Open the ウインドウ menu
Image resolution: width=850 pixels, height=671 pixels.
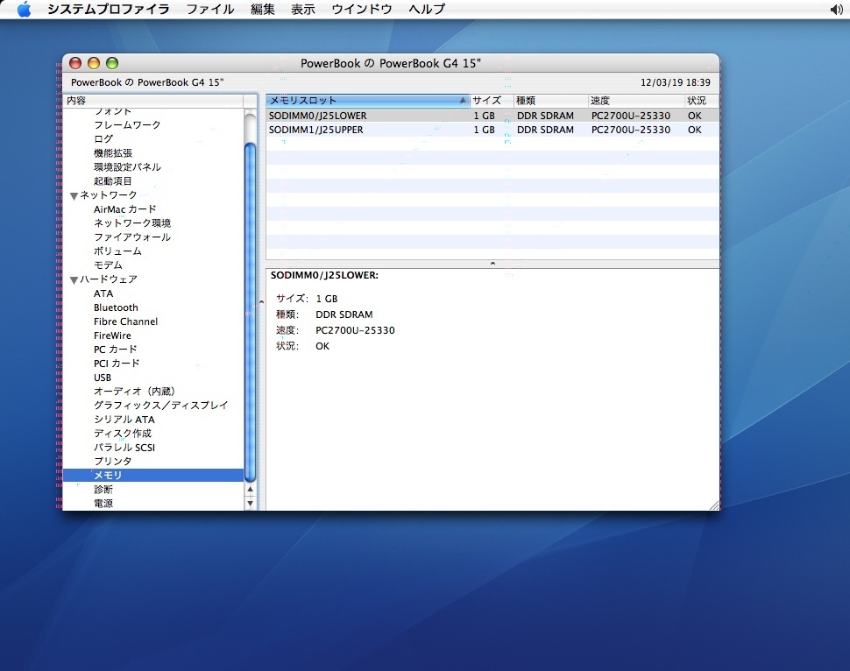pos(361,10)
